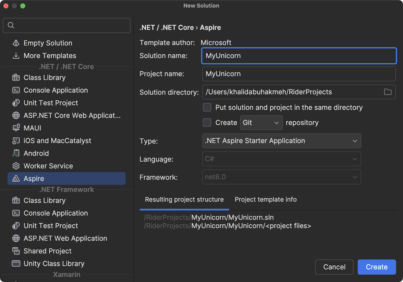Pick .NET Core Unit Test Project icon
403x282 pixels.
click(x=16, y=103)
